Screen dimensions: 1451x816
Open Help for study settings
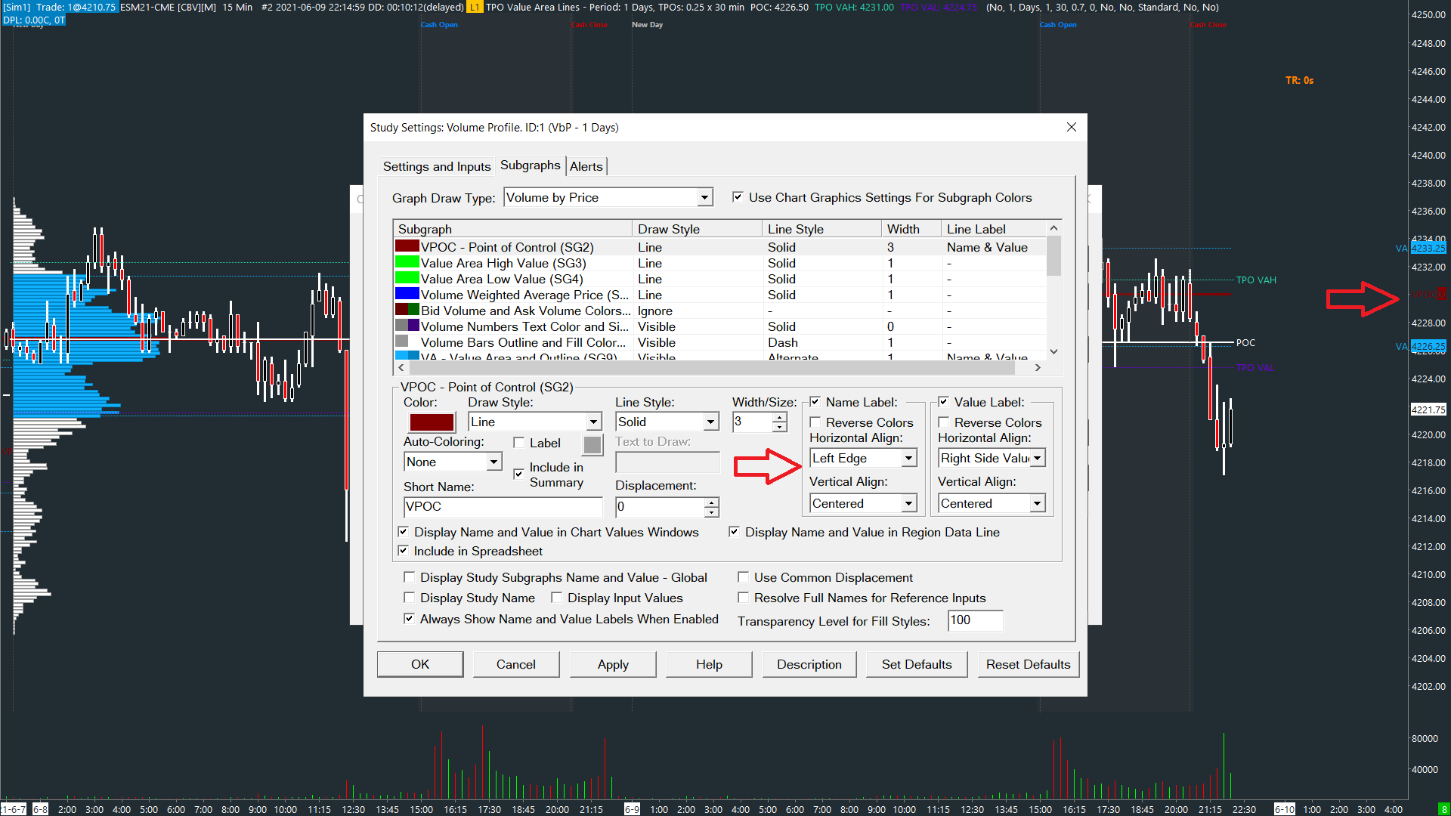[709, 664]
